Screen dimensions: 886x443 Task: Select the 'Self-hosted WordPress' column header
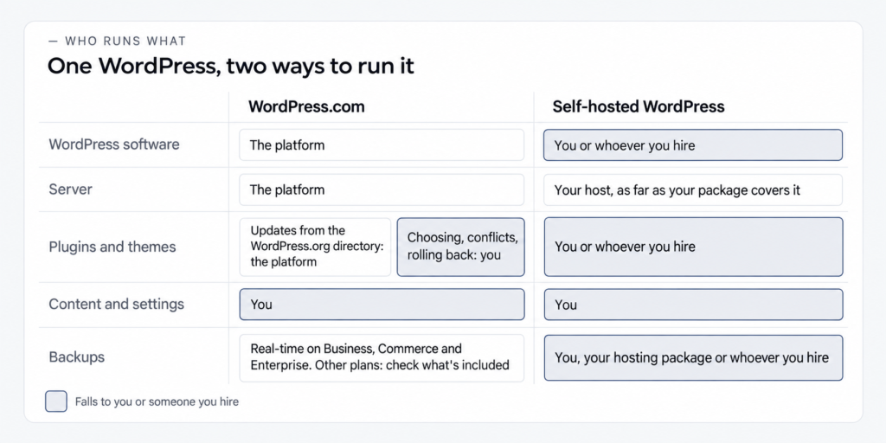pos(639,106)
